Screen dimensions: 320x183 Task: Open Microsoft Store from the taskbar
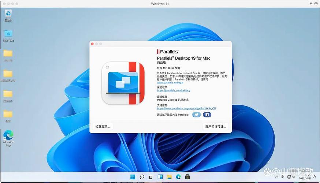point(187,177)
